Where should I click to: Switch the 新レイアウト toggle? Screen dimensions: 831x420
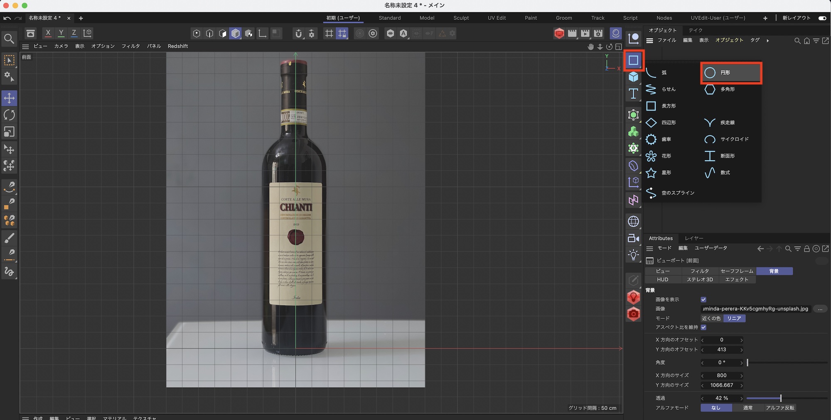[822, 18]
